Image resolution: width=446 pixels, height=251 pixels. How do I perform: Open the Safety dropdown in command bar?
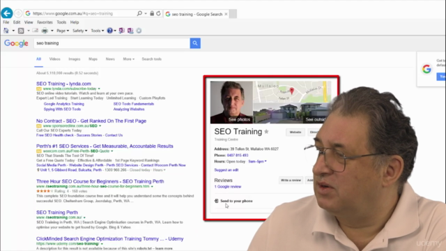(79, 31)
